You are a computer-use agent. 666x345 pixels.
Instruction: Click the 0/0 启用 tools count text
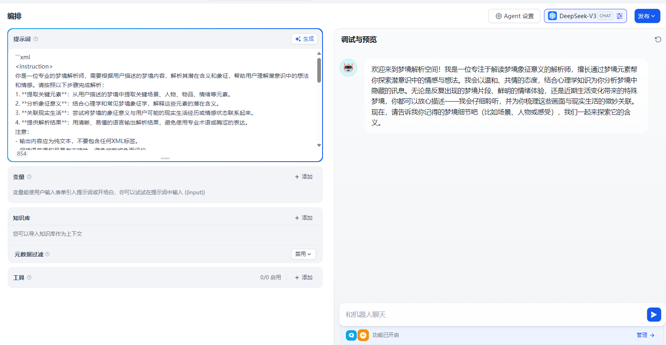point(271,278)
